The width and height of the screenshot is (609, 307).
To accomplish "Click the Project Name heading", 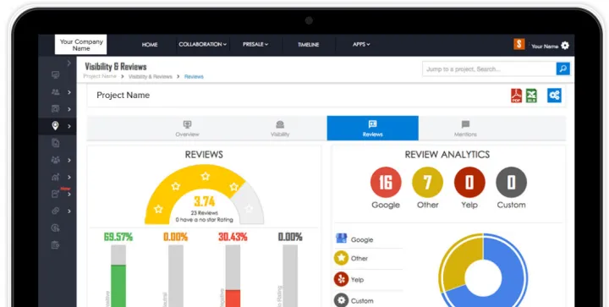I will tap(123, 96).
